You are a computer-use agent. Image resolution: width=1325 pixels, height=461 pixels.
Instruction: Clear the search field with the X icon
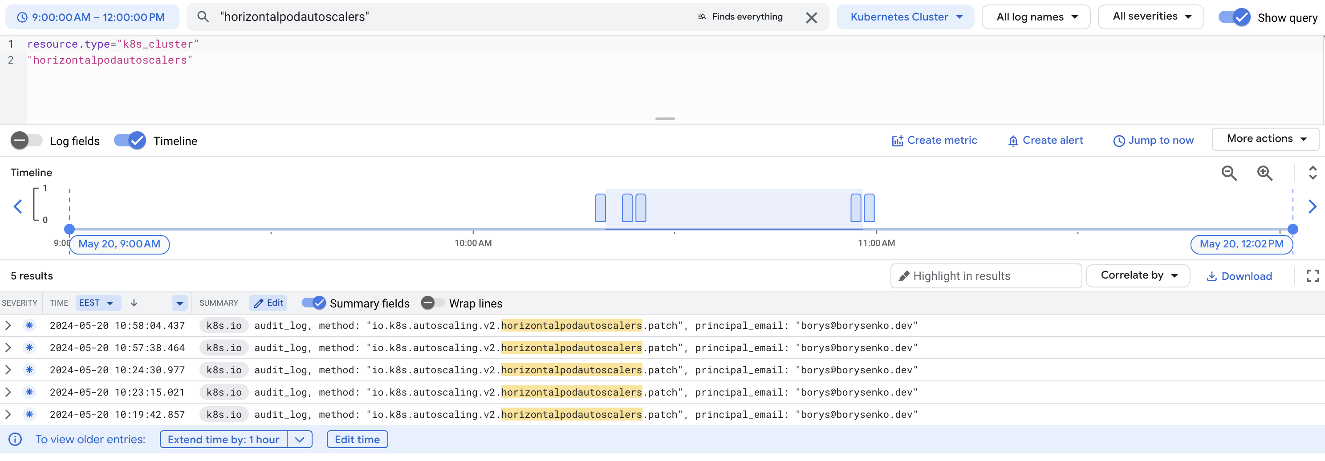pyautogui.click(x=811, y=18)
